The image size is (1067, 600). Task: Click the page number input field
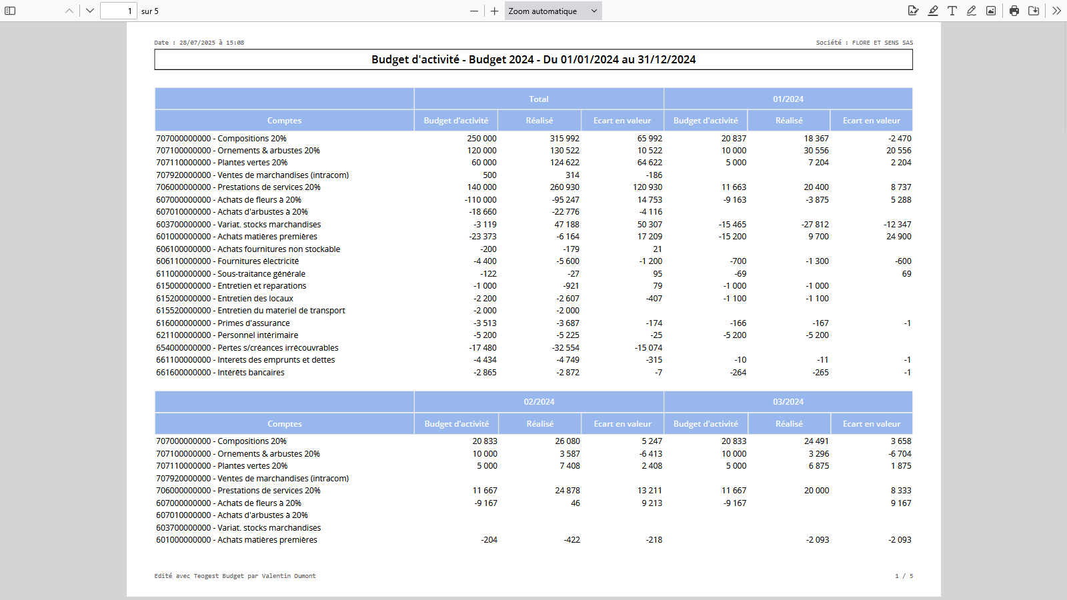119,11
